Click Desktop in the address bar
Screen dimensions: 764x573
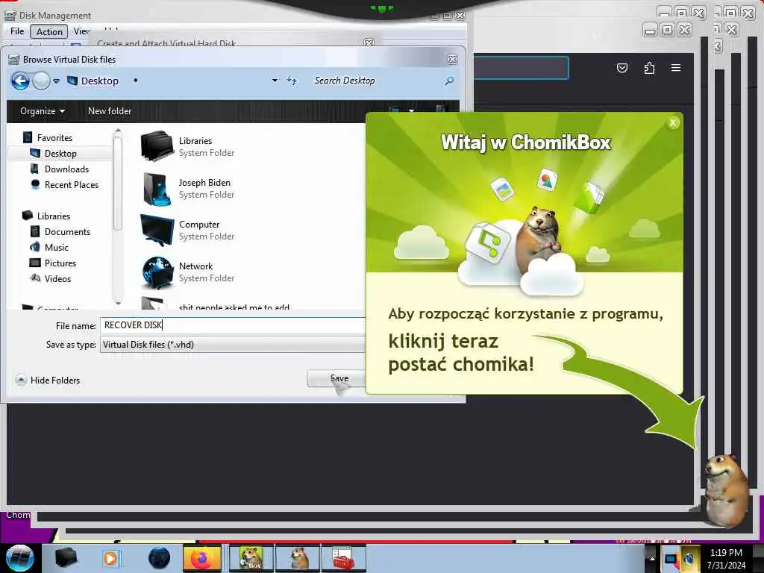coord(99,81)
